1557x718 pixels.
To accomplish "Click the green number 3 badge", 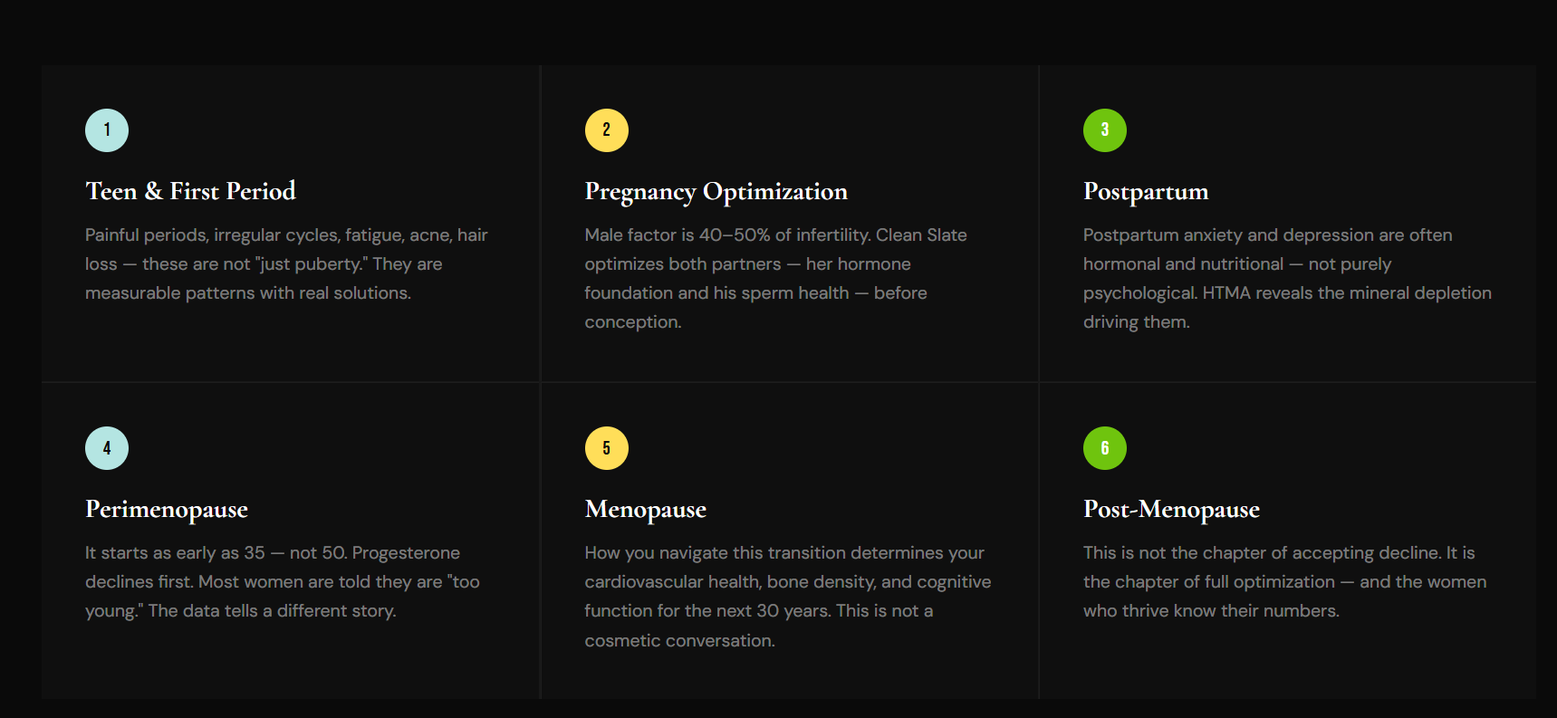I will (1105, 130).
